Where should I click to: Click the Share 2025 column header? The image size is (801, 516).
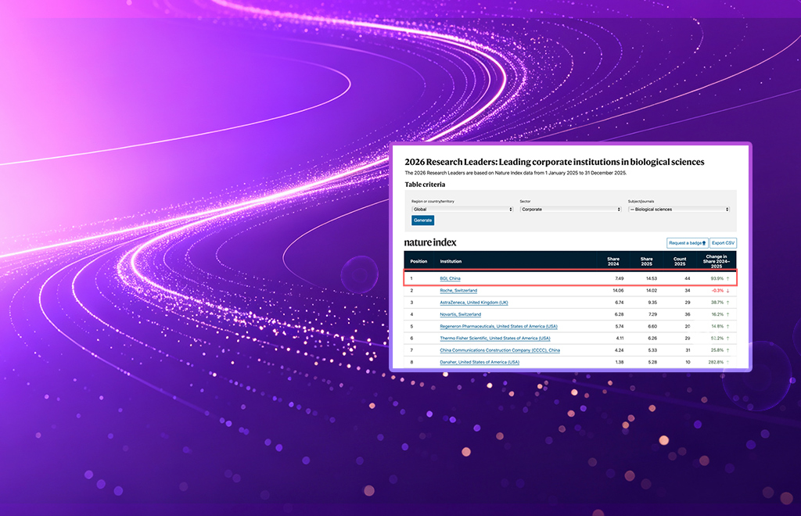646,261
